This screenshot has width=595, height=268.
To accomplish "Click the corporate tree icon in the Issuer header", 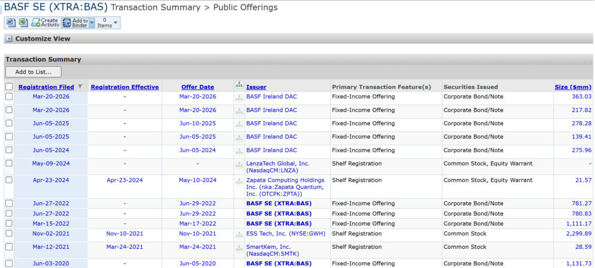I will pyautogui.click(x=239, y=86).
